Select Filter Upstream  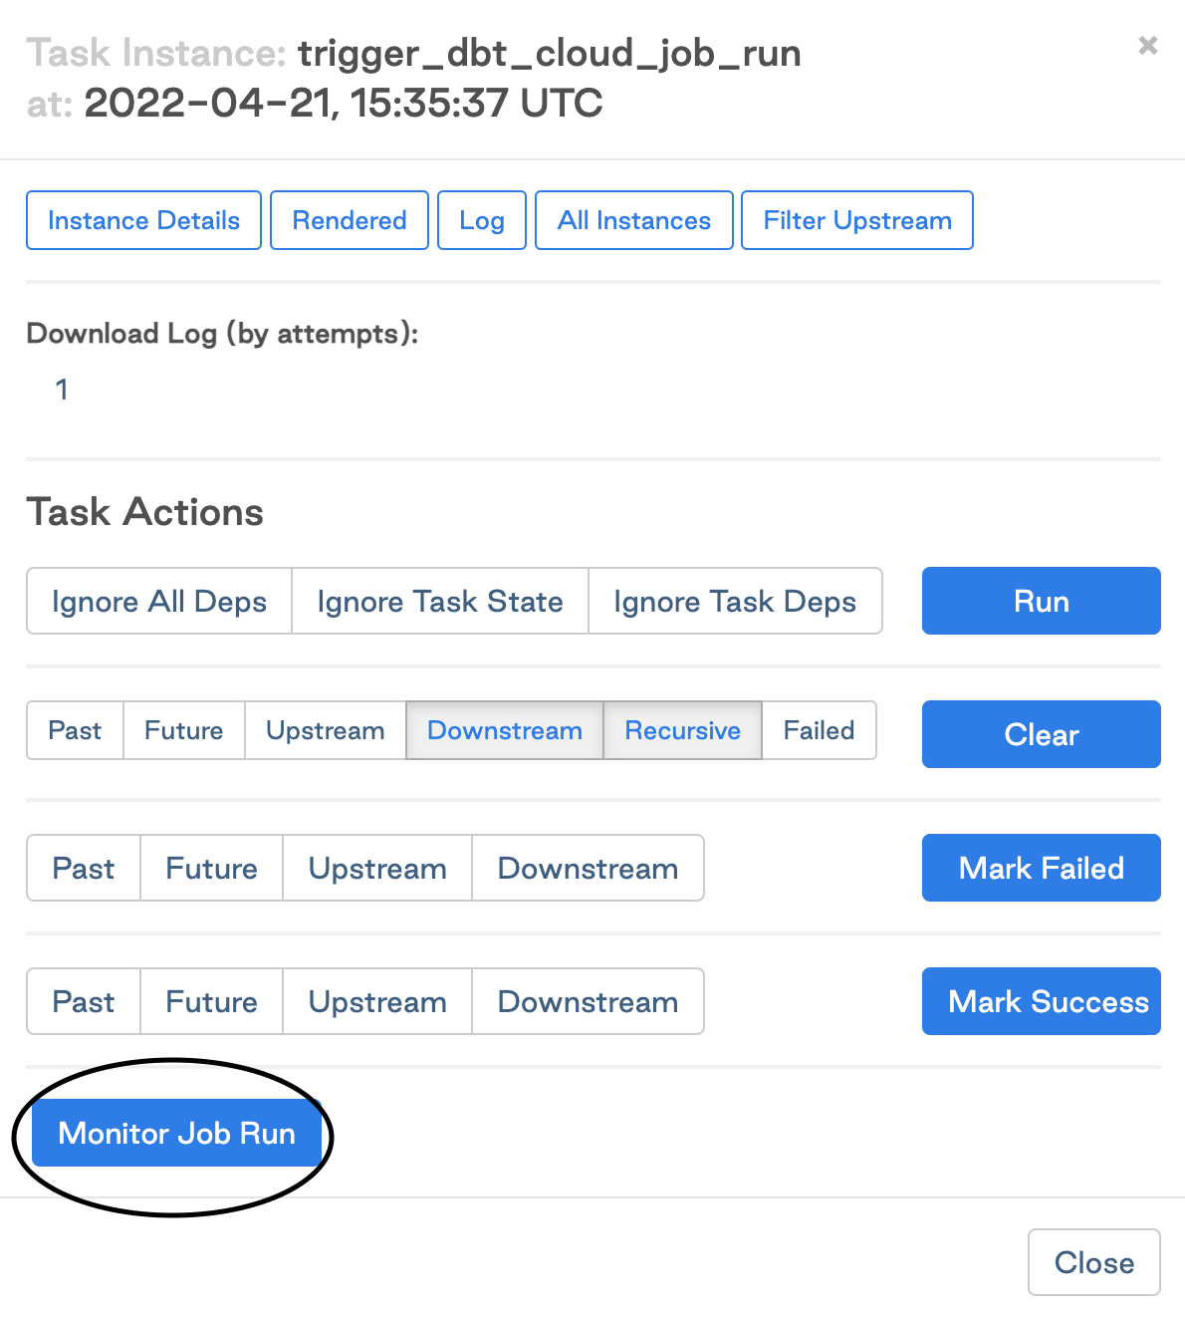856,219
